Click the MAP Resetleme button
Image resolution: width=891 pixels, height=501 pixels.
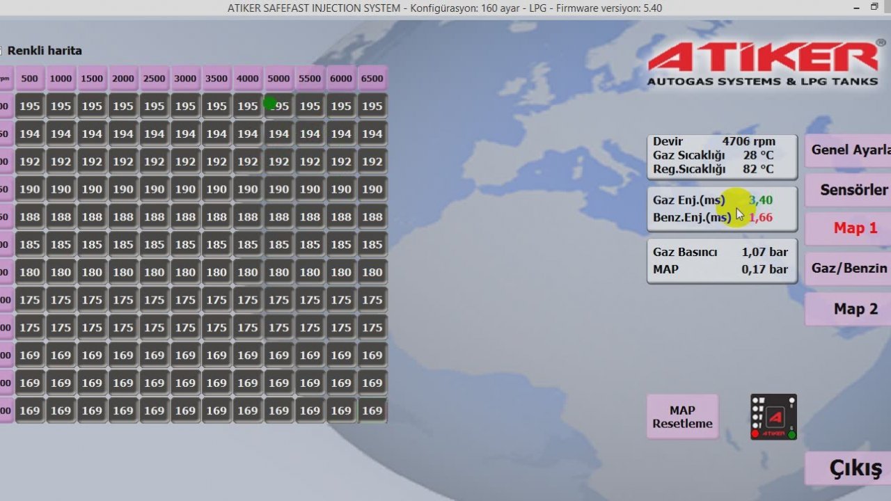pyautogui.click(x=682, y=417)
